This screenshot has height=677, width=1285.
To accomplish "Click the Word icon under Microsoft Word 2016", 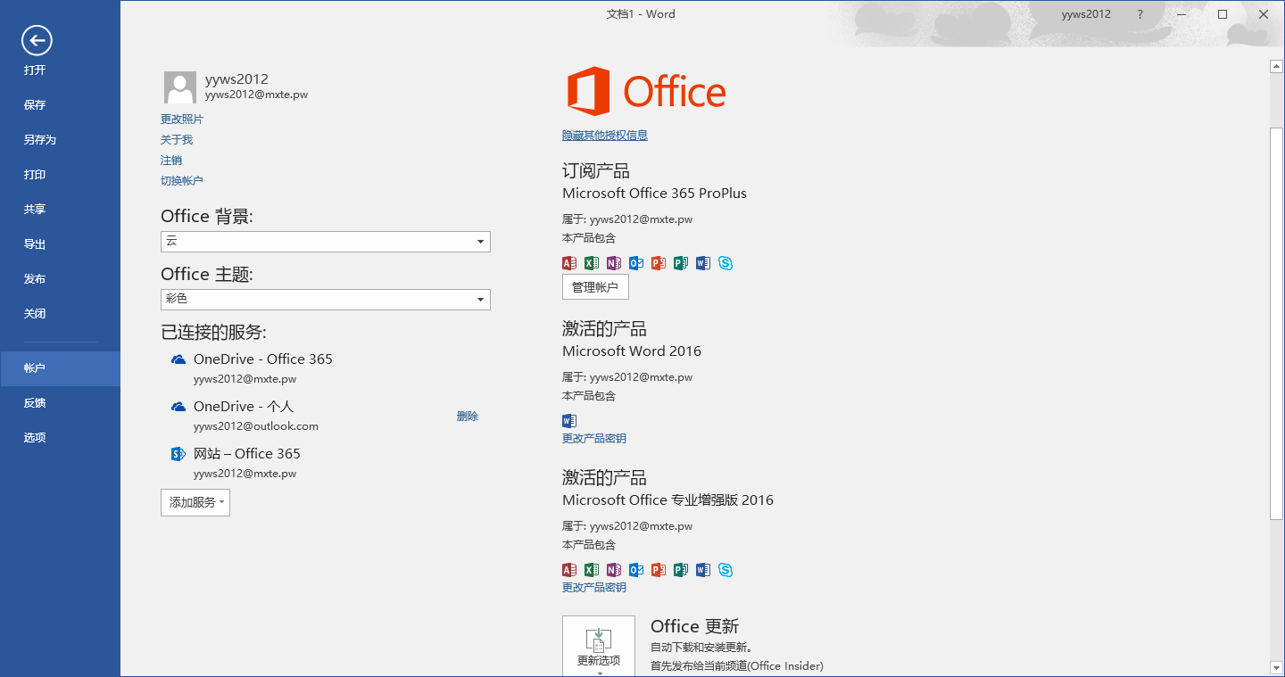I will 569,421.
